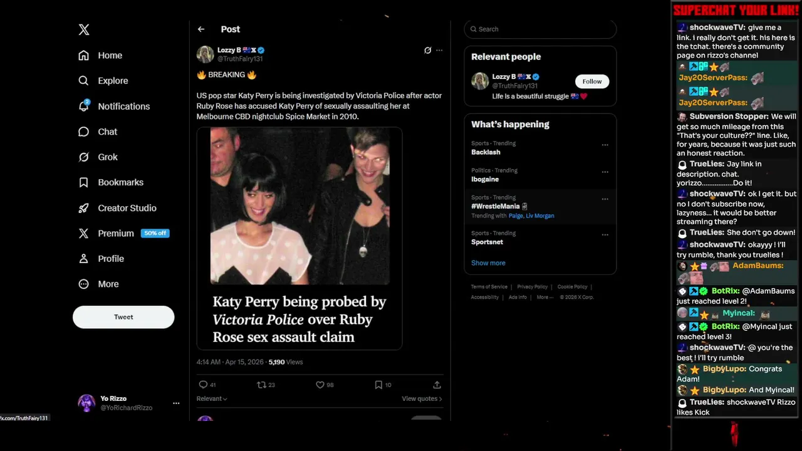Reply to the post via comment icon

click(x=203, y=385)
